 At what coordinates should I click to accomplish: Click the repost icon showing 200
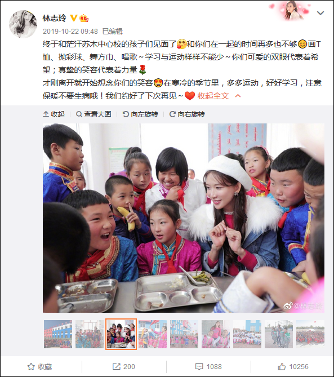(124, 367)
